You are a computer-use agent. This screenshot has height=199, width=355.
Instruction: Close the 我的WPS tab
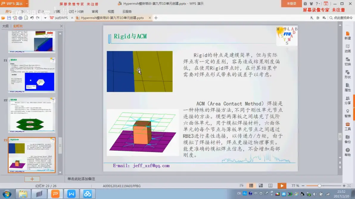(72, 18)
